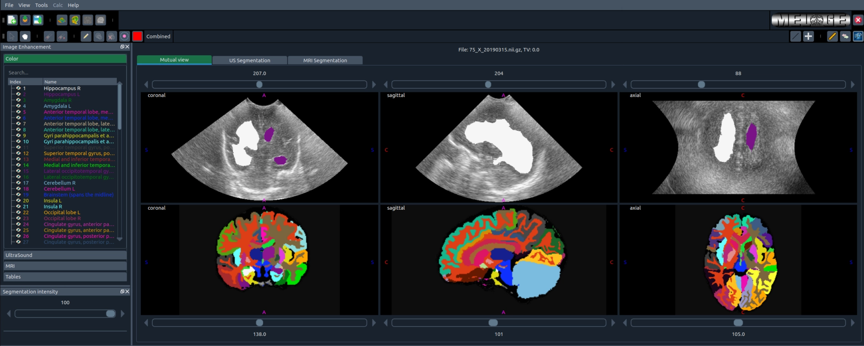Click the top sagittal ultrasound view
The image size is (864, 346).
click(499, 147)
